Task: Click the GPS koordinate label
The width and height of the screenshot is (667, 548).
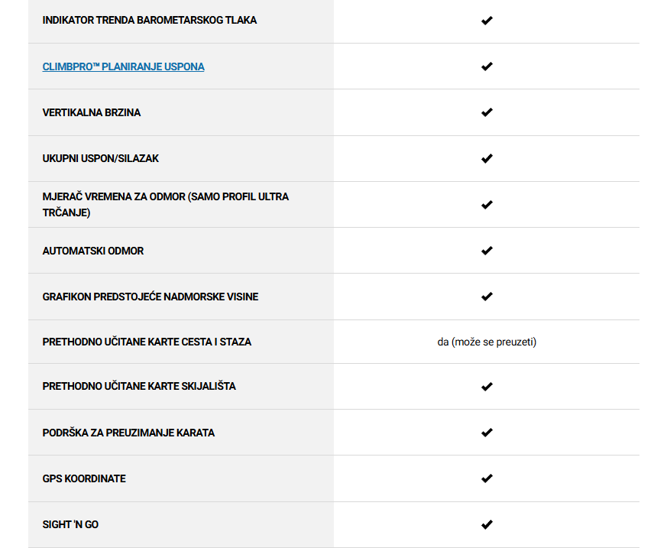Action: point(84,478)
